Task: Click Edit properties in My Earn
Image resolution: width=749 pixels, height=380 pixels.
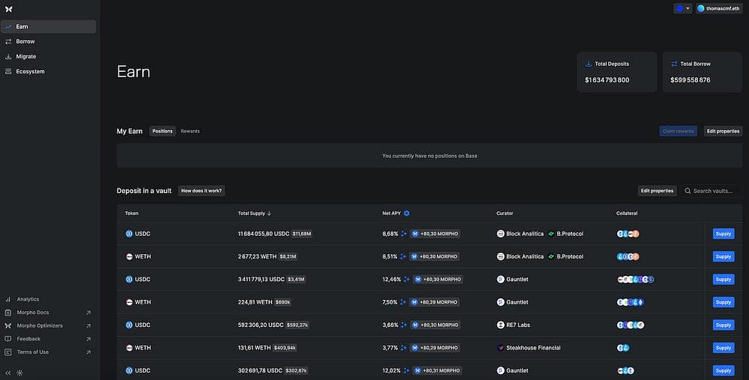Action: (x=724, y=131)
